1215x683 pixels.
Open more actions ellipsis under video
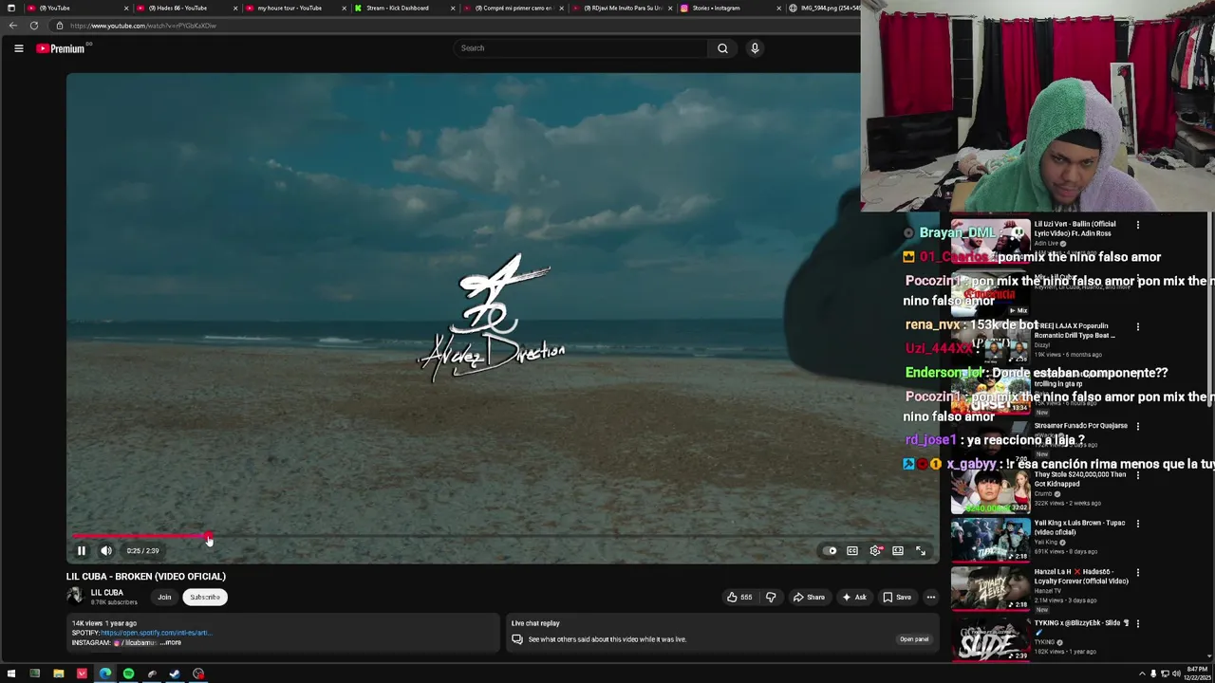tap(931, 597)
